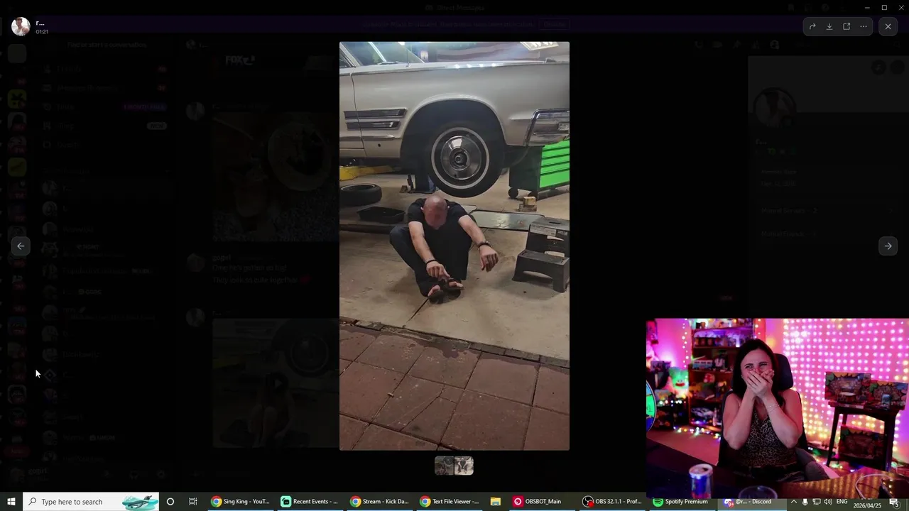
Task: Switch to Stream - Kick Chrome window
Action: (x=379, y=502)
